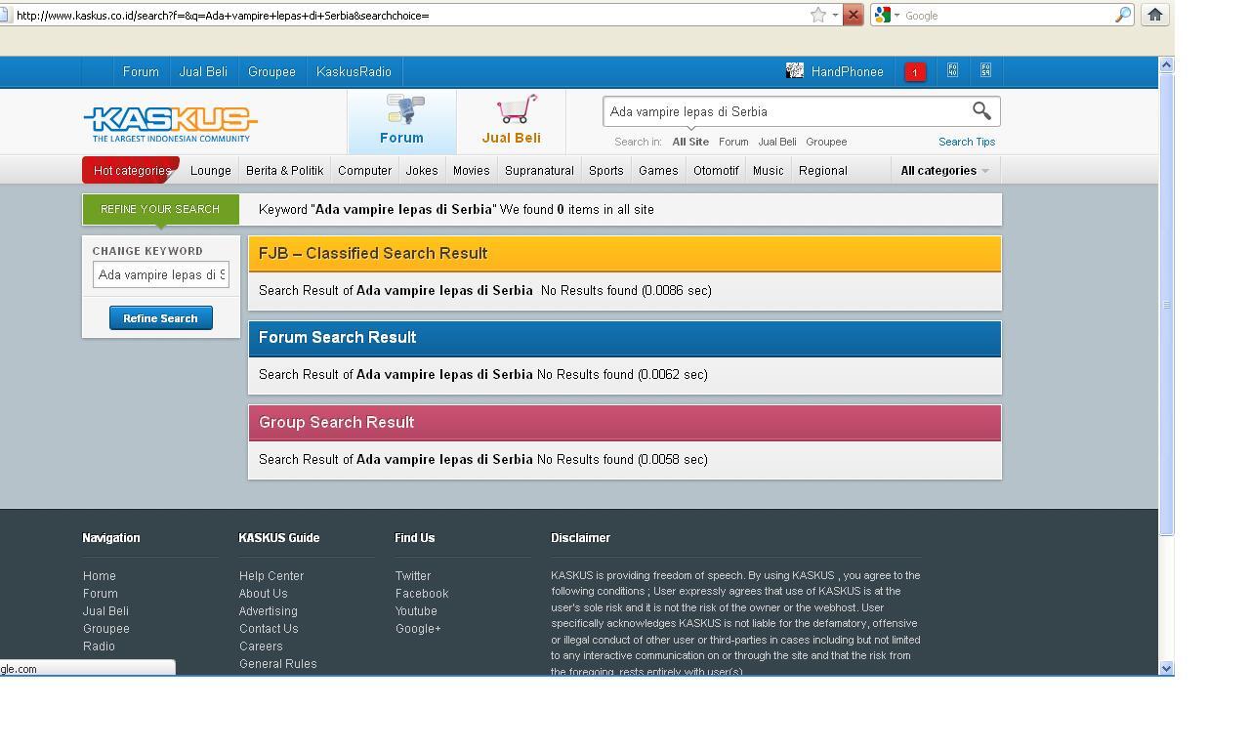The width and height of the screenshot is (1250, 750).
Task: Open the About Us link
Action: tap(264, 594)
